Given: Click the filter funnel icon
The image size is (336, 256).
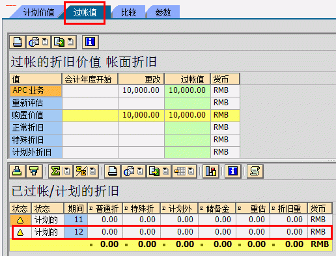Looking at the screenshot, I should pos(34,172).
